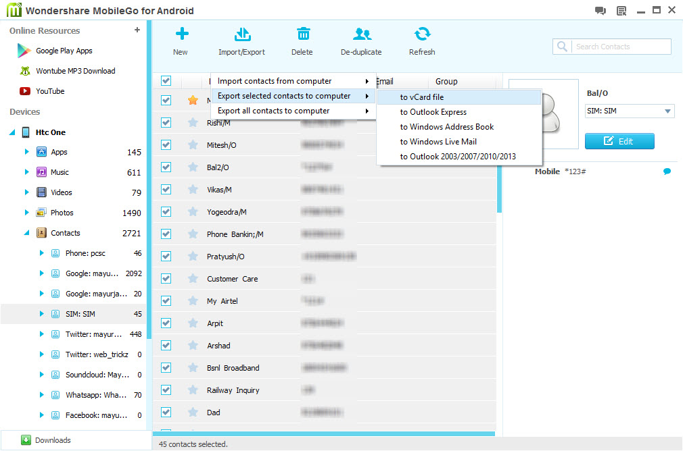Select the SIM: SIM contacts account
The image size is (683, 451).
tap(74, 314)
